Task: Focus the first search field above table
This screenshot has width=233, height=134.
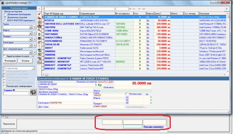Action: [61, 9]
